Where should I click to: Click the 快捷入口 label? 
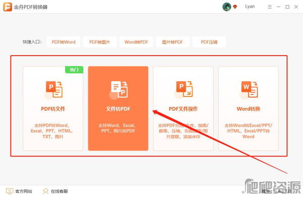(x=32, y=42)
